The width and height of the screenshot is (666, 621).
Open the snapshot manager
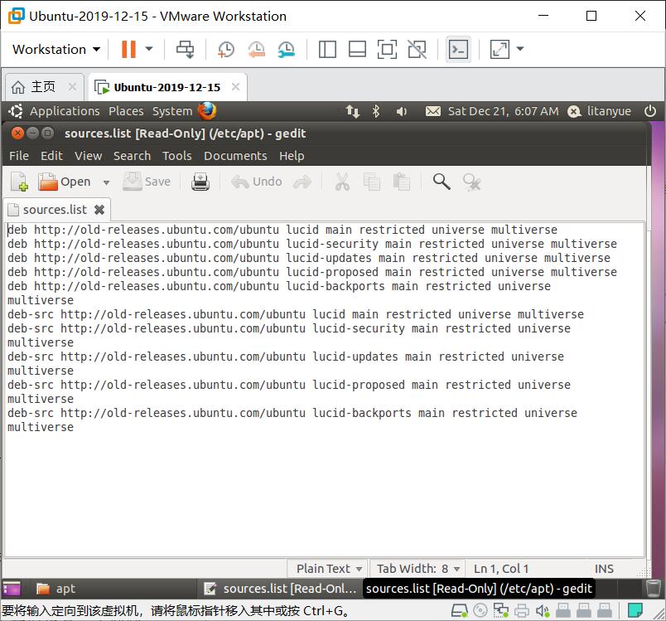(287, 49)
